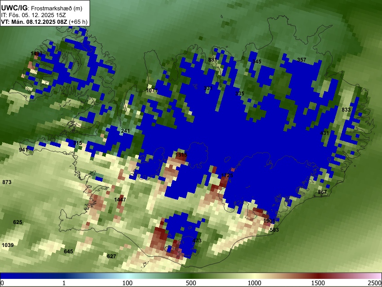Viewport: 382px width, 287px height.
Task: Click the 1071 value label on map
Action: pos(152,90)
